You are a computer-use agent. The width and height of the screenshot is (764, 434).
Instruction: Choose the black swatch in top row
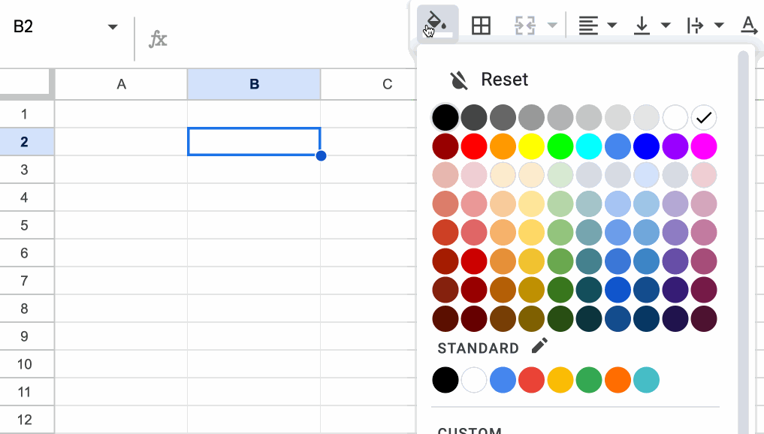(445, 117)
